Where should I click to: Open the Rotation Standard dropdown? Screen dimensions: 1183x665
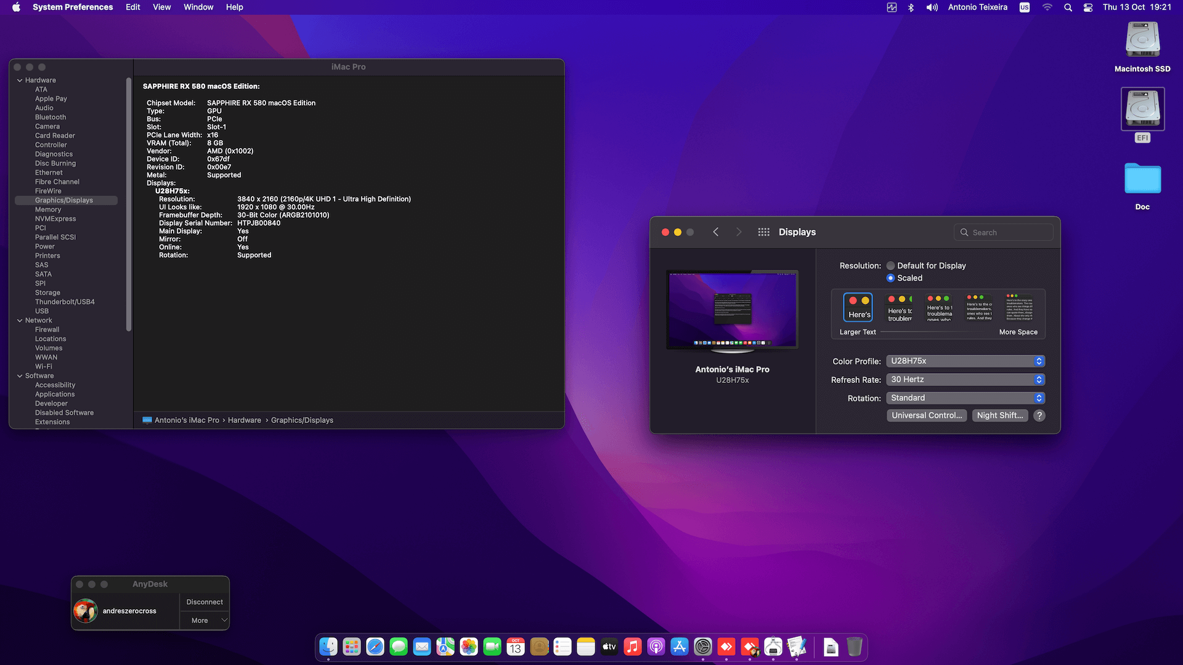pos(966,398)
